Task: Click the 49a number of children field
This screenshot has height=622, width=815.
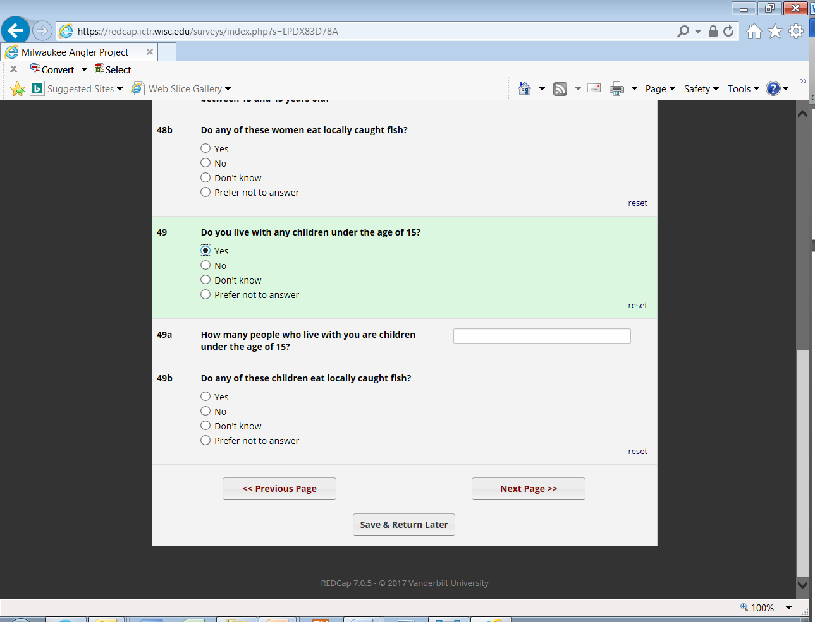Action: tap(542, 336)
